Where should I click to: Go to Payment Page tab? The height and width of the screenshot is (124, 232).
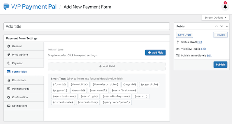(24, 89)
